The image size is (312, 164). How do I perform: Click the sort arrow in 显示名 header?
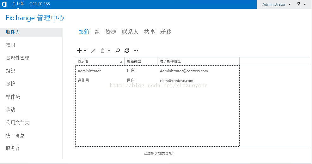click(121, 62)
